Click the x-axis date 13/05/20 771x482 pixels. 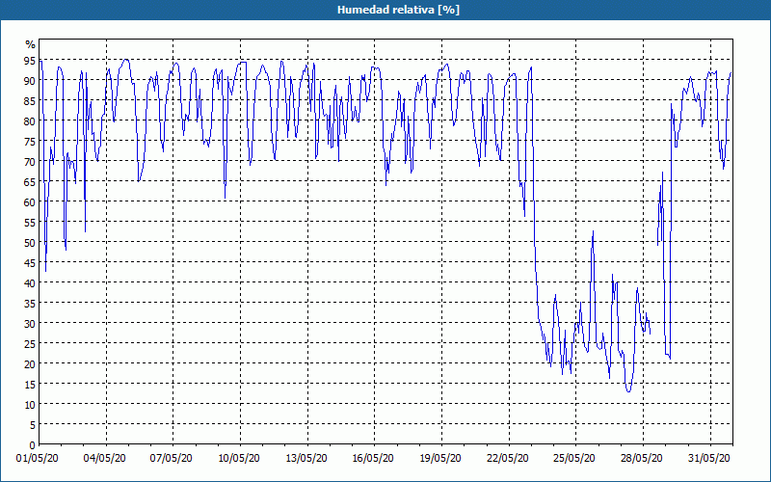306,458
